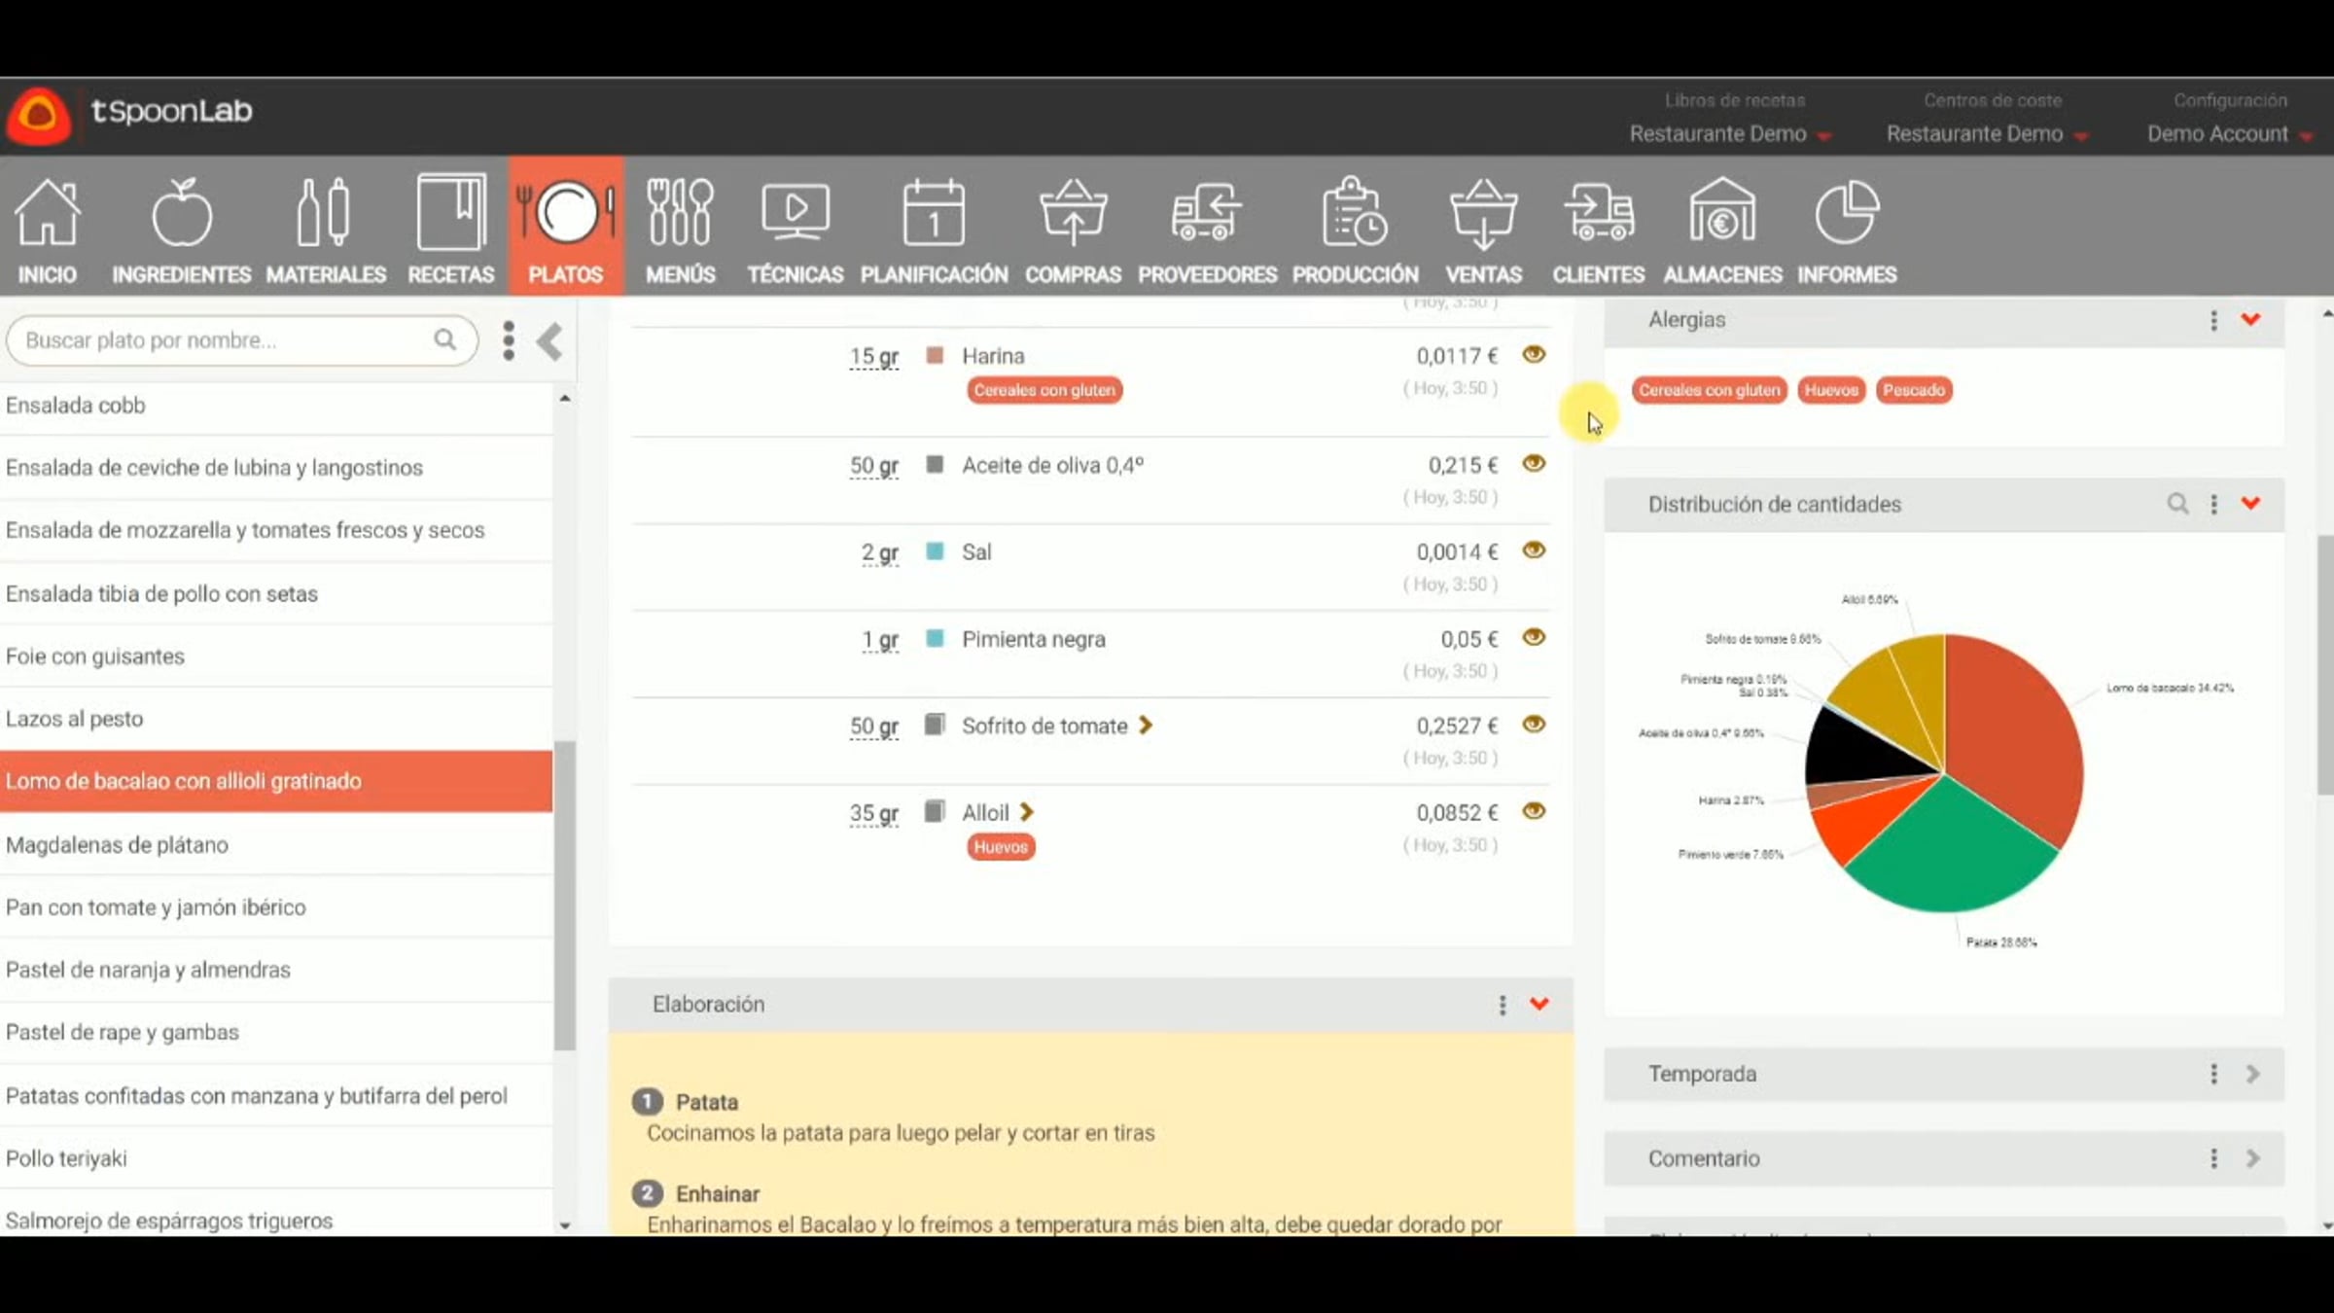Open the Recetas book icon
This screenshot has height=1313, width=2334.
[451, 212]
